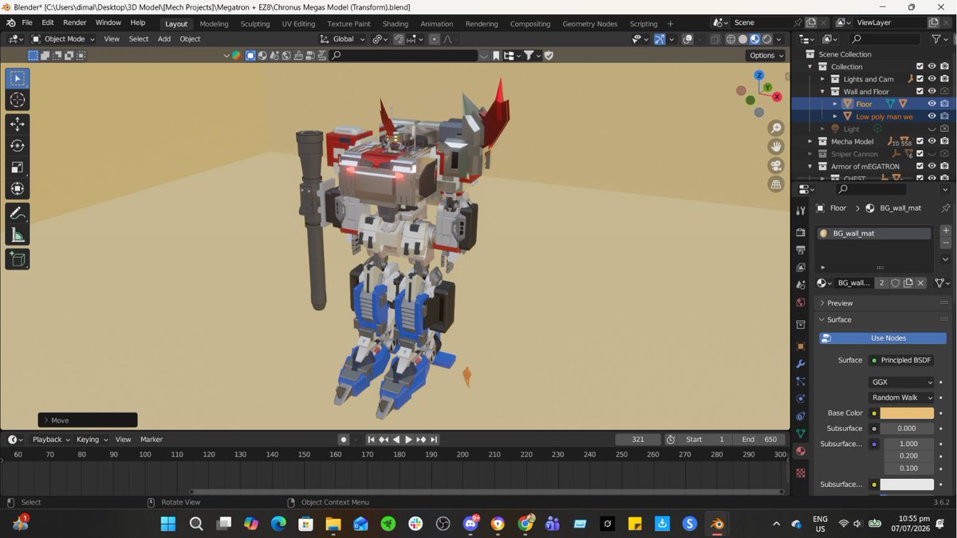Toggle Wall and Floor eye visibility
This screenshot has width=957, height=538.
tap(931, 91)
